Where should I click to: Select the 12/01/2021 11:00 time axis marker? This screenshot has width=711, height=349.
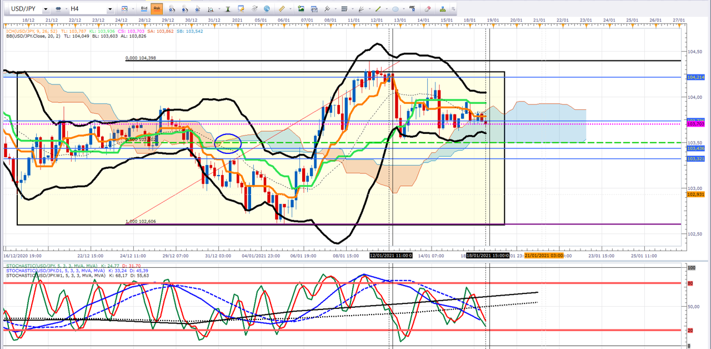391,256
